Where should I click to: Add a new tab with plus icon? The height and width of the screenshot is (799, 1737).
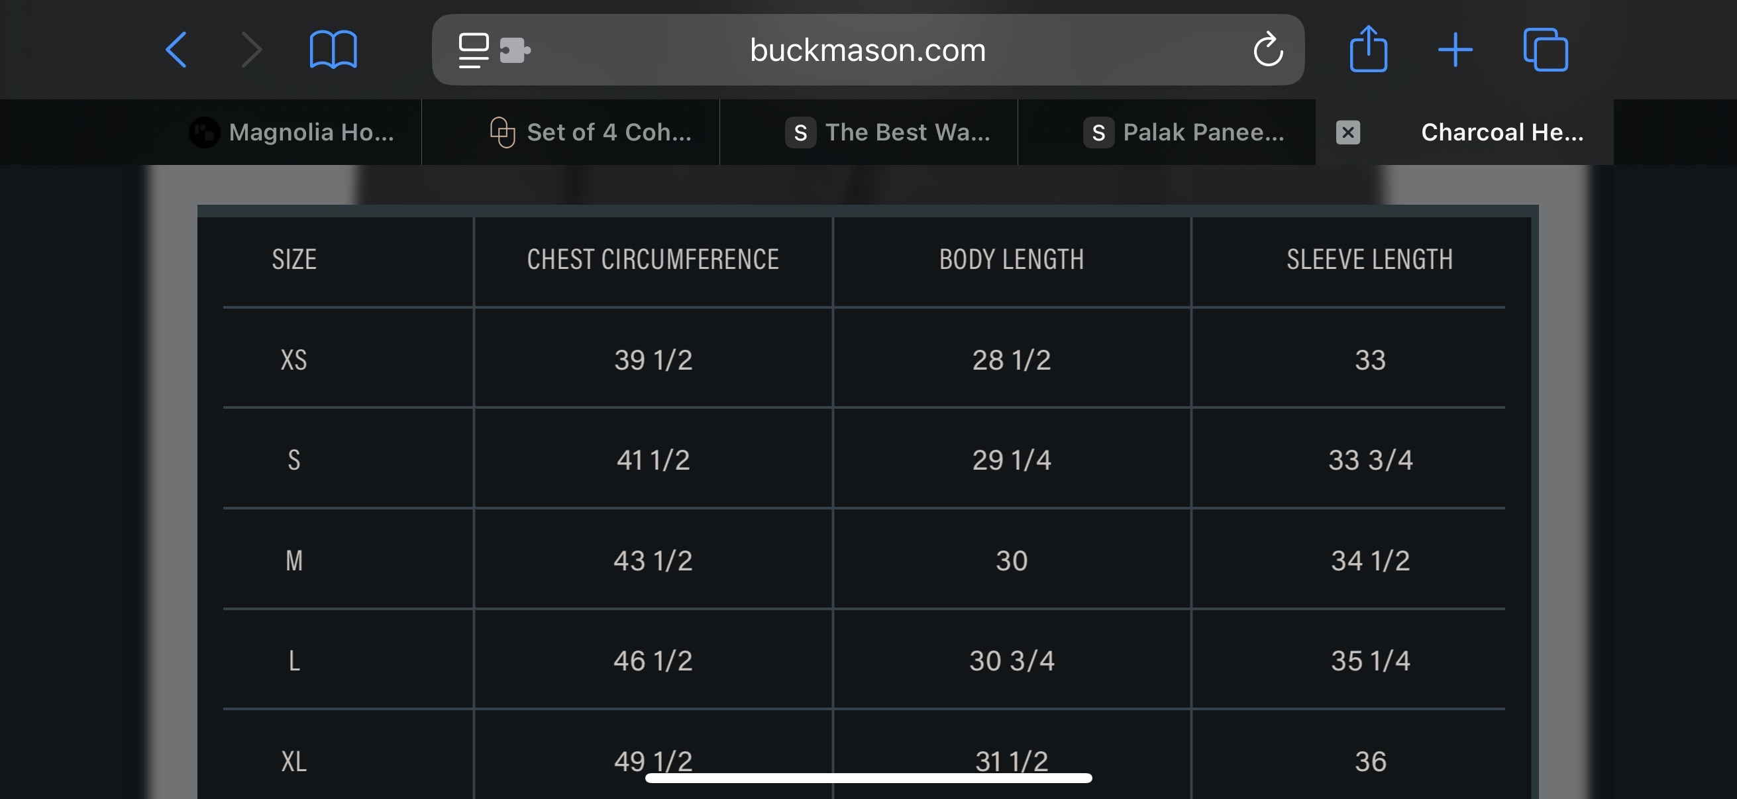coord(1455,50)
